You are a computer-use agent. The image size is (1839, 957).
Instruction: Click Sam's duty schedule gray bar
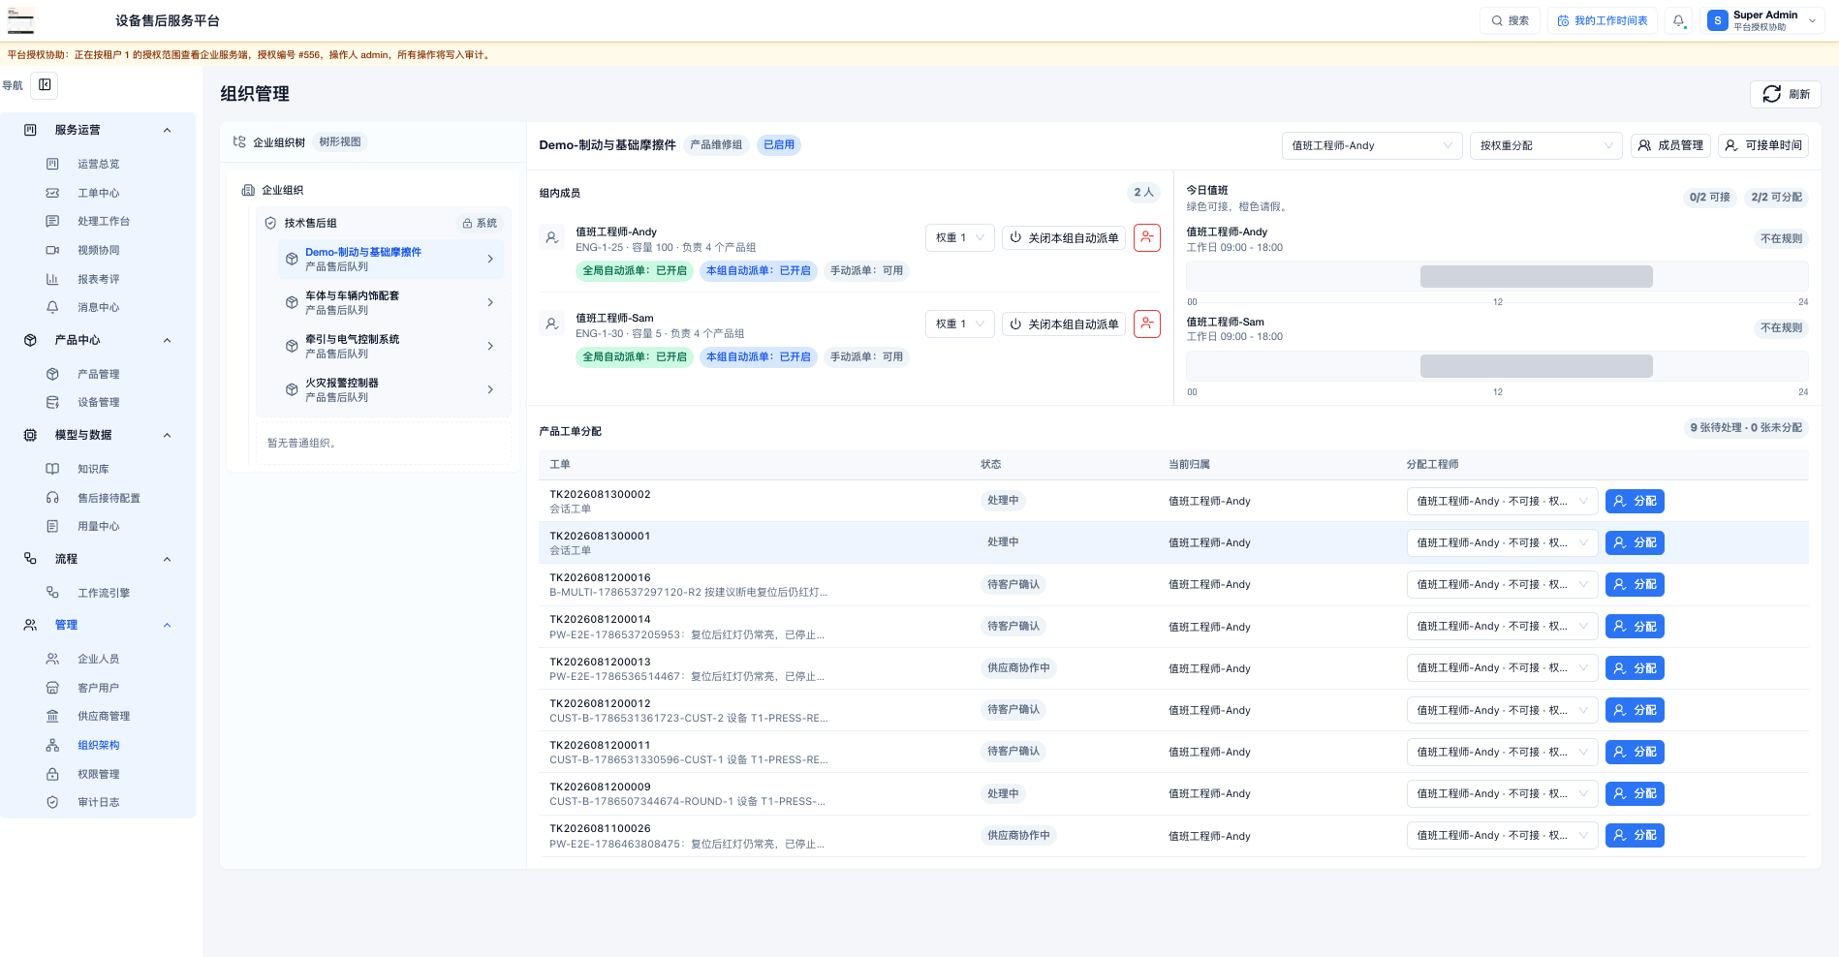click(x=1536, y=365)
